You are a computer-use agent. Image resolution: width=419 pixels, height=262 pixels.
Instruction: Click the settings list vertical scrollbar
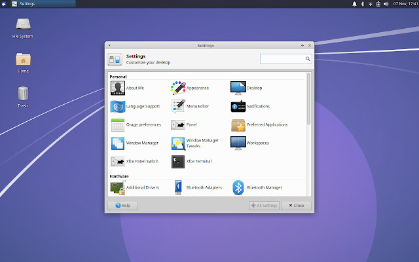pyautogui.click(x=308, y=98)
